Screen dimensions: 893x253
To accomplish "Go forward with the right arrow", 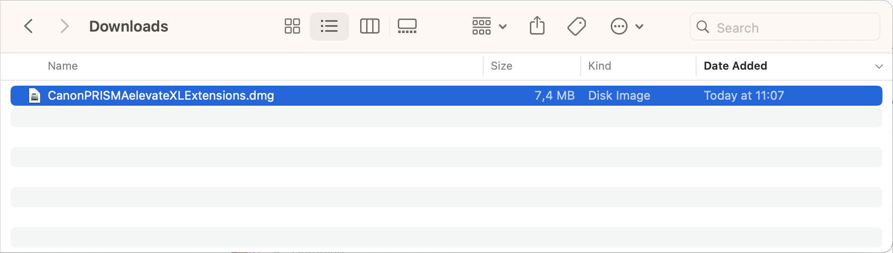I will [64, 26].
